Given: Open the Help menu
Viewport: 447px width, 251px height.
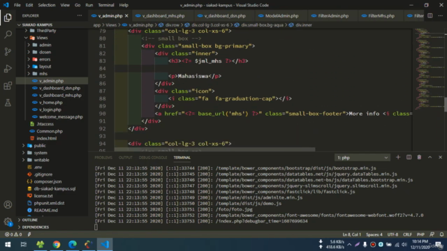Looking at the screenshot, I should 124,5.
